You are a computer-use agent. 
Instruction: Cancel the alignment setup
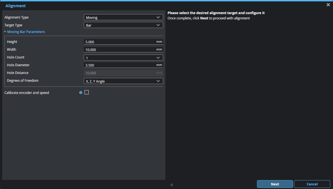coord(312,184)
